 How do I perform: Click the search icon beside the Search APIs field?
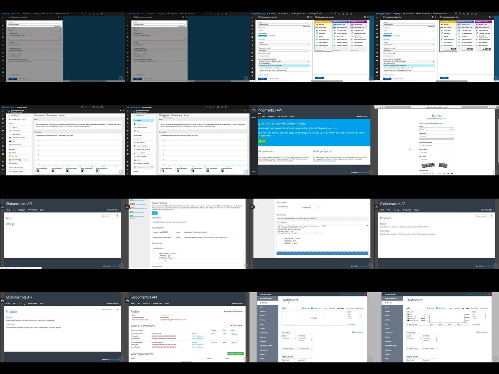click(117, 216)
